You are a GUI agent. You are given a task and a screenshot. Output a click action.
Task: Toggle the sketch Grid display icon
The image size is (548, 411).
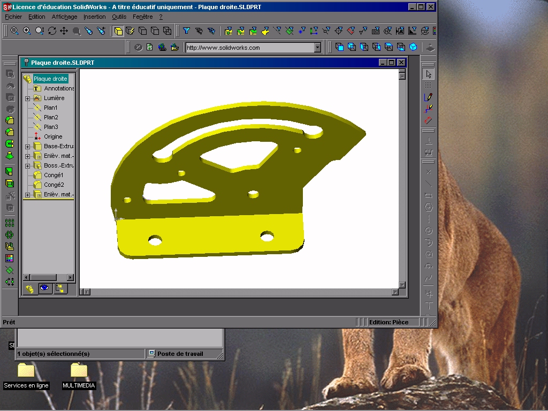click(428, 86)
